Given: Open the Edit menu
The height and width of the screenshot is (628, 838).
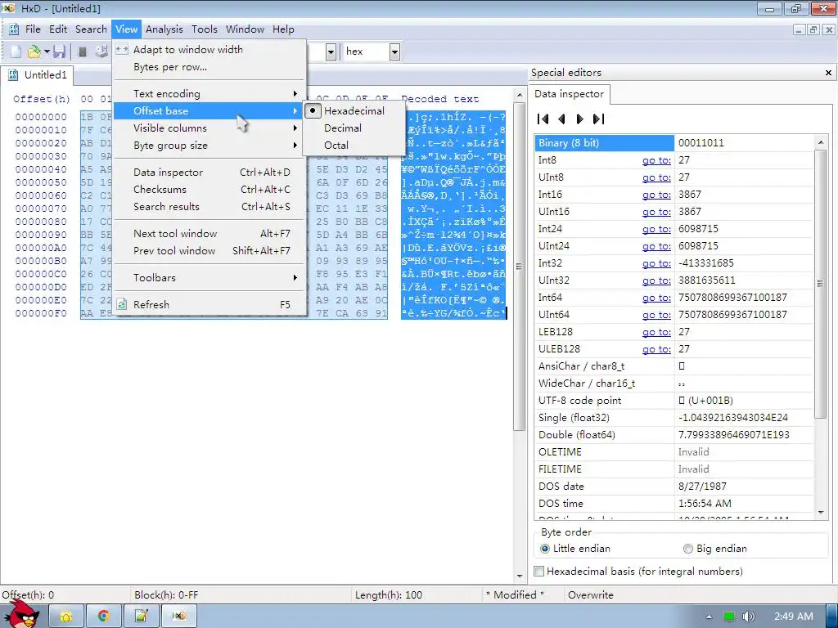Looking at the screenshot, I should click(58, 29).
